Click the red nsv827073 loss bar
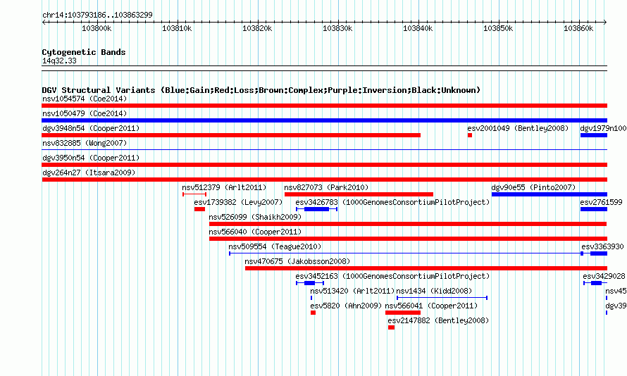This screenshot has height=376, width=627. [359, 194]
